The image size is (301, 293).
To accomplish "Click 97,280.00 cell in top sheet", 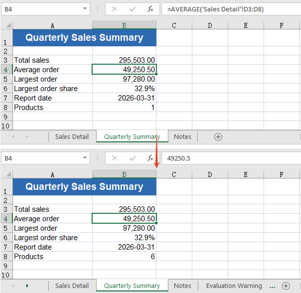I will pyautogui.click(x=124, y=79).
